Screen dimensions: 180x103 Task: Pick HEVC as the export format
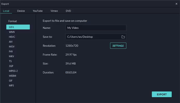tap(12, 37)
